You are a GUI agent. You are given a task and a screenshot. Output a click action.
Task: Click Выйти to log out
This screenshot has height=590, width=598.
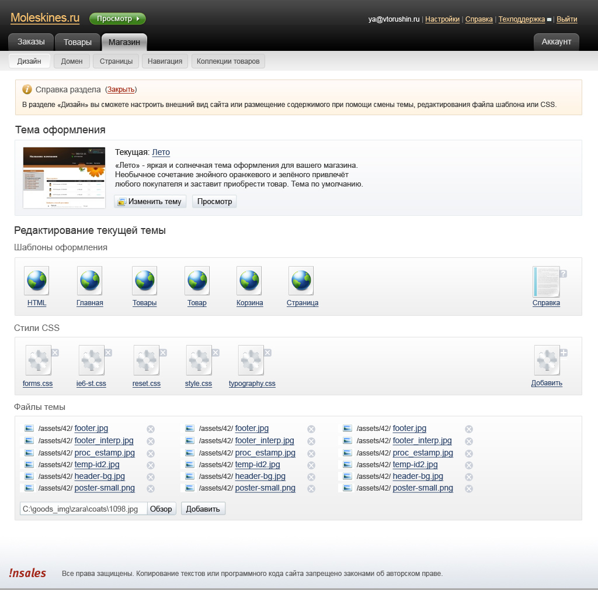[x=566, y=19]
